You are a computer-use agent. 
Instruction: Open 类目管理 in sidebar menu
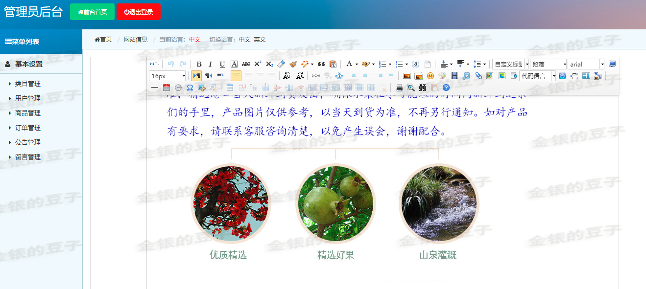pyautogui.click(x=28, y=84)
